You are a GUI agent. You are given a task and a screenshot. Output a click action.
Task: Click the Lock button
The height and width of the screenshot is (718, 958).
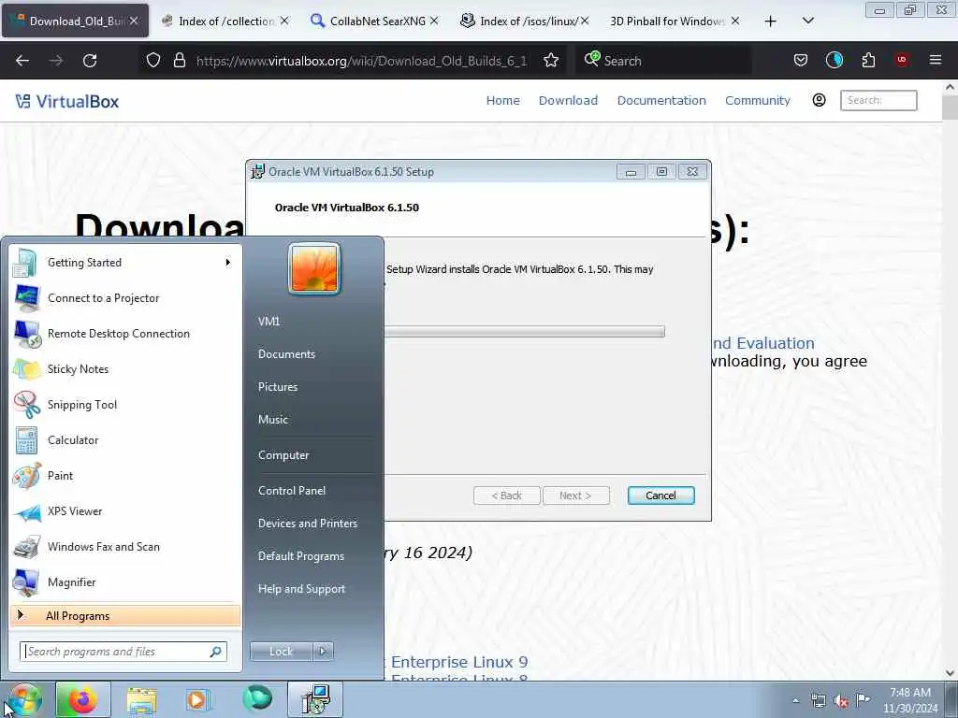coord(281,652)
